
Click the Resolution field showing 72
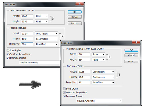(84, 83)
